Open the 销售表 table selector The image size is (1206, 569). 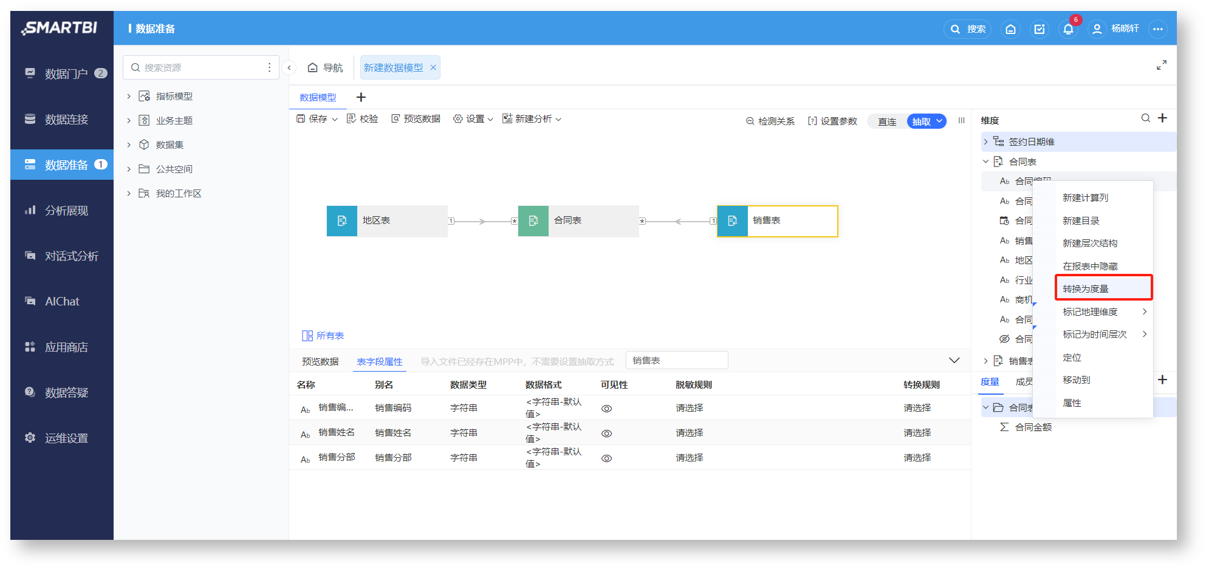tap(677, 361)
